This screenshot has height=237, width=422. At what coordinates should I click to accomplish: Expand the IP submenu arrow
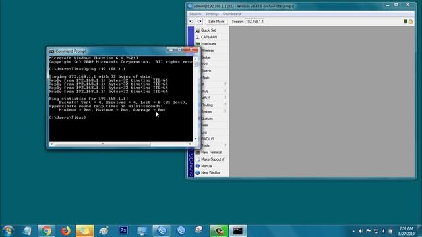[225, 84]
